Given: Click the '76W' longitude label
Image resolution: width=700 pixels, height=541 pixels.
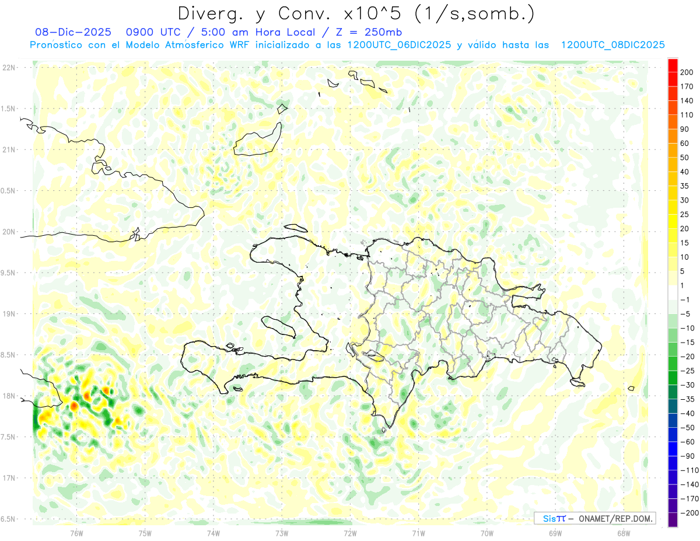Looking at the screenshot, I should (x=76, y=533).
